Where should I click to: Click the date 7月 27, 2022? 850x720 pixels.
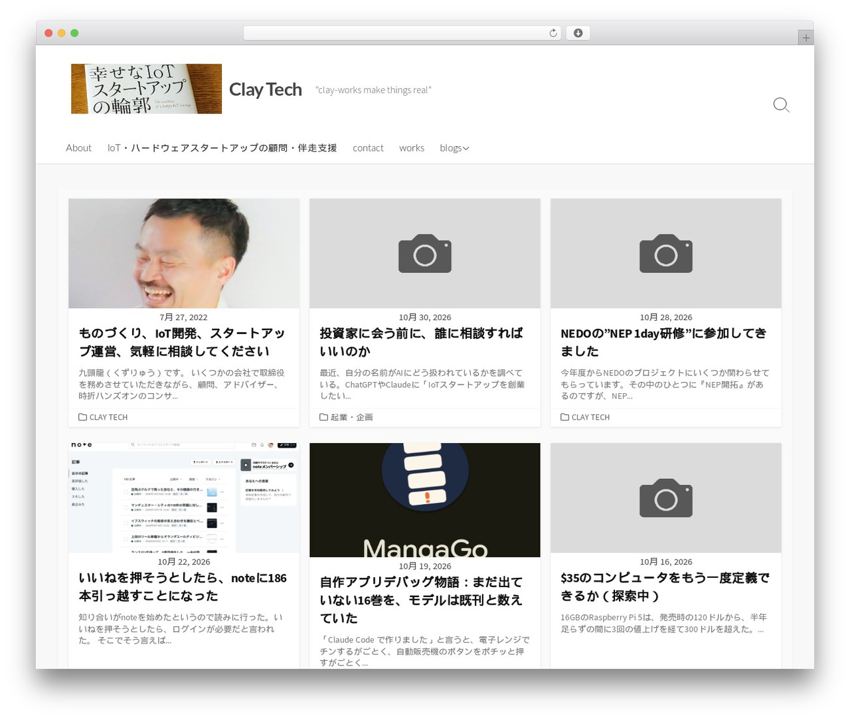184,317
